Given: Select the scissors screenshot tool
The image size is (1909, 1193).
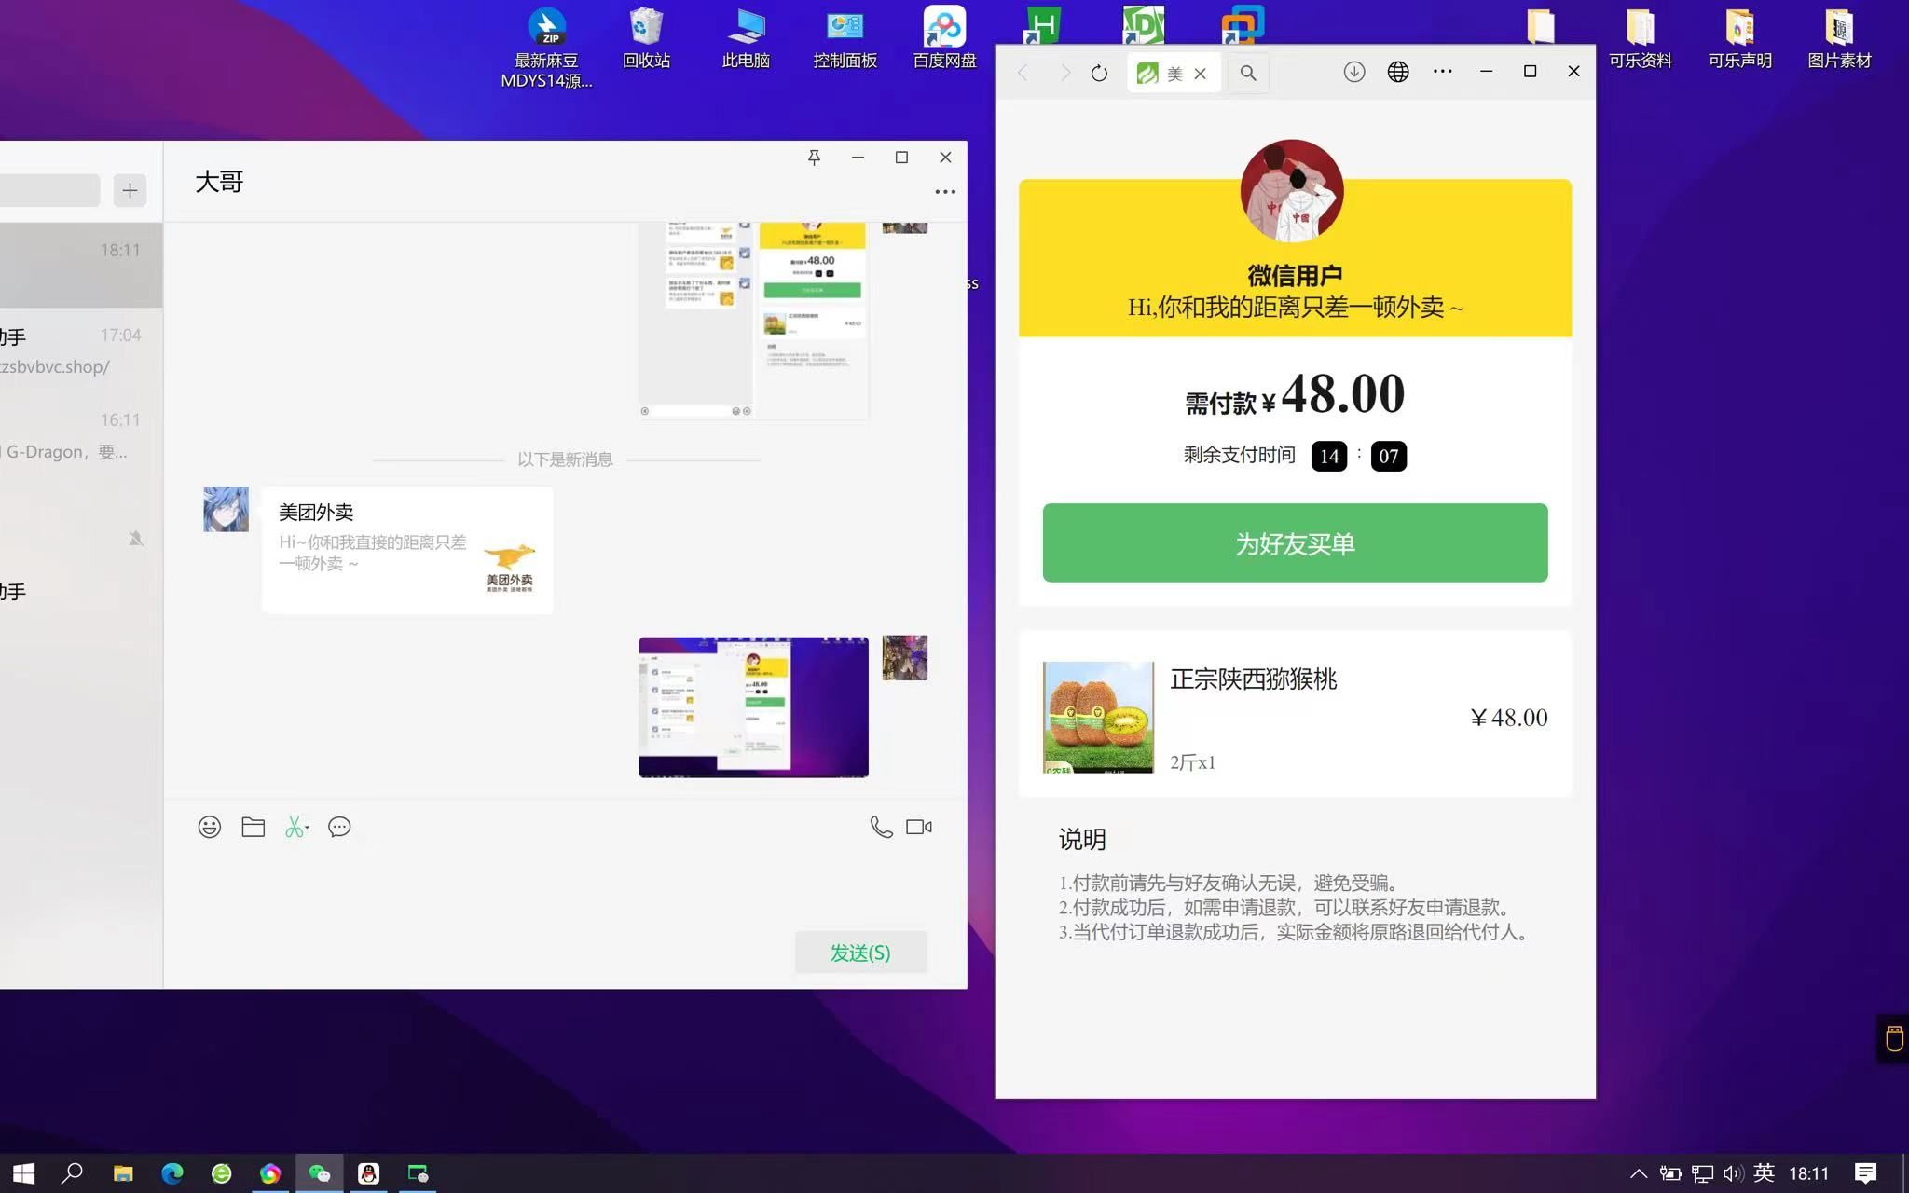Looking at the screenshot, I should click(x=296, y=827).
